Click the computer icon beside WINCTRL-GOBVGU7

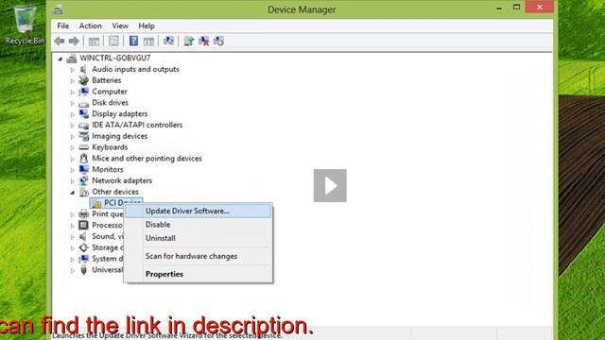point(72,59)
